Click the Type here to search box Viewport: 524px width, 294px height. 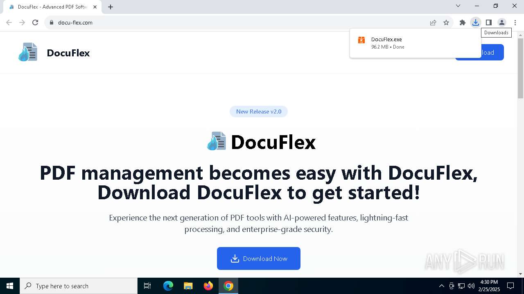click(79, 286)
